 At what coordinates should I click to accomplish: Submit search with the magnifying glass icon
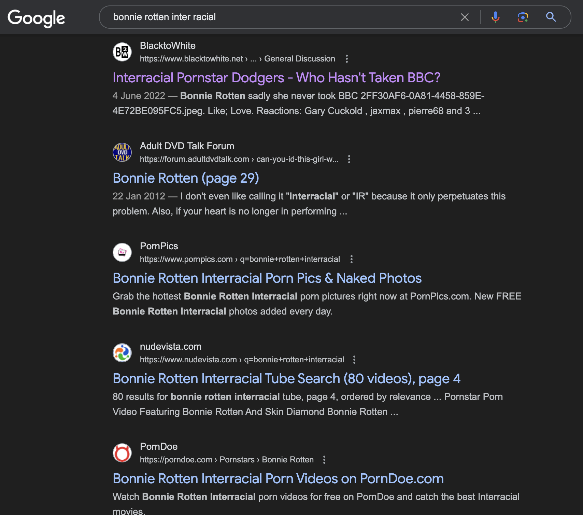[551, 17]
